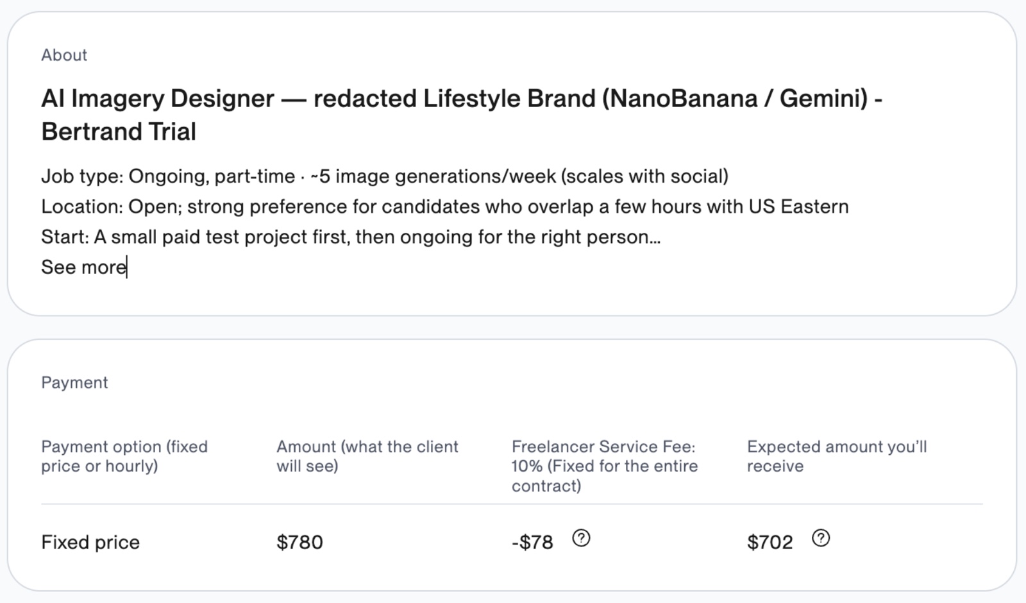1026x603 pixels.
Task: Click help icon beside service fee -$78
Action: 581,538
